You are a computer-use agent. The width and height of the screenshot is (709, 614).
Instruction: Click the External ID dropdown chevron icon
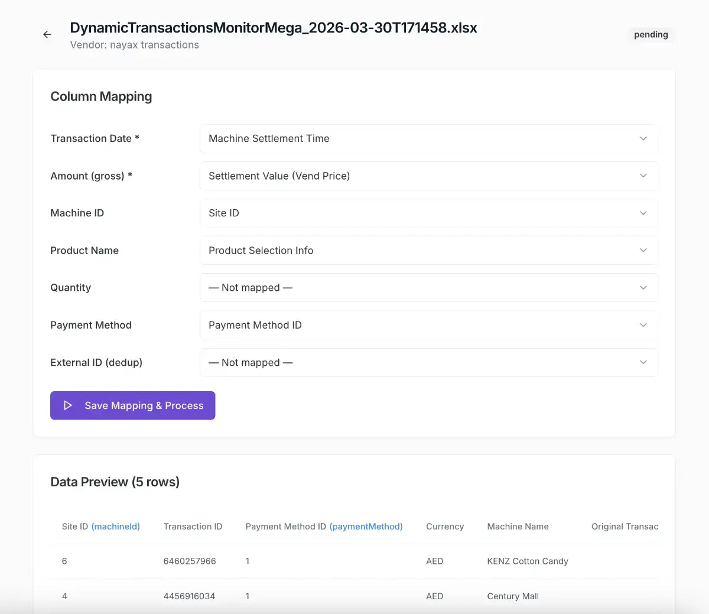[x=643, y=362]
